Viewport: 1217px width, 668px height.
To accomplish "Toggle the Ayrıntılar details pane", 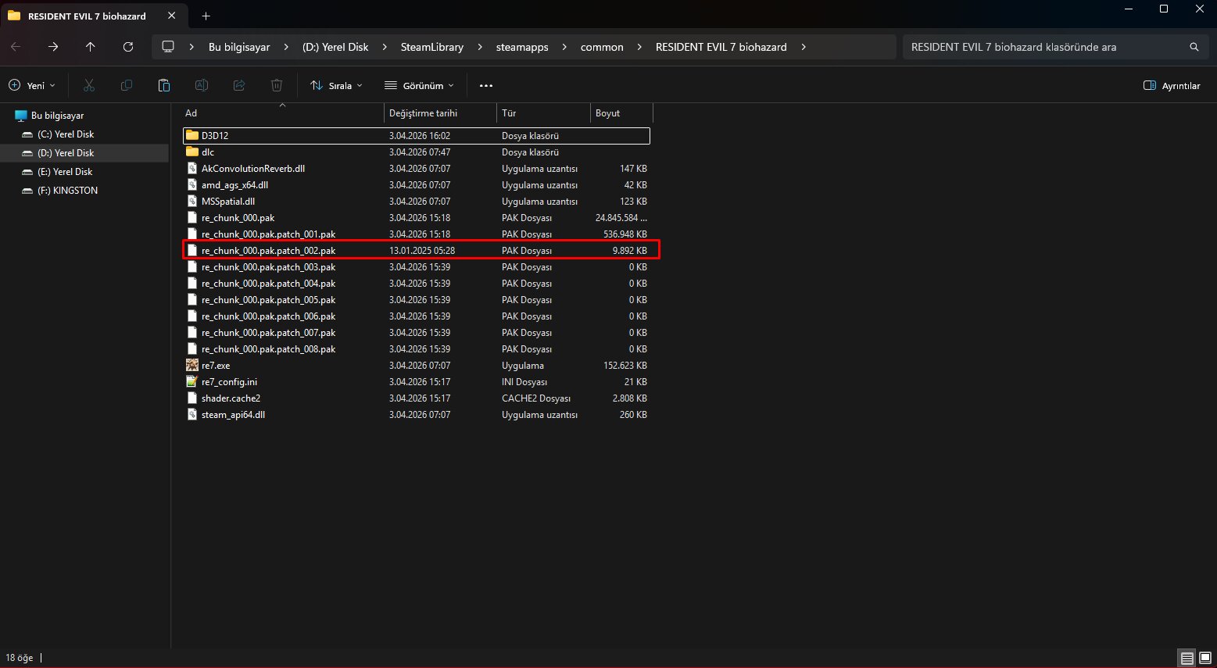I will 1171,85.
